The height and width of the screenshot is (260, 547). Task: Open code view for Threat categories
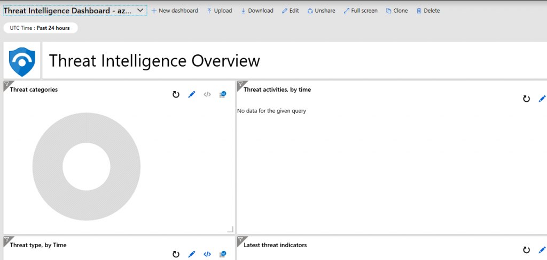(x=207, y=95)
